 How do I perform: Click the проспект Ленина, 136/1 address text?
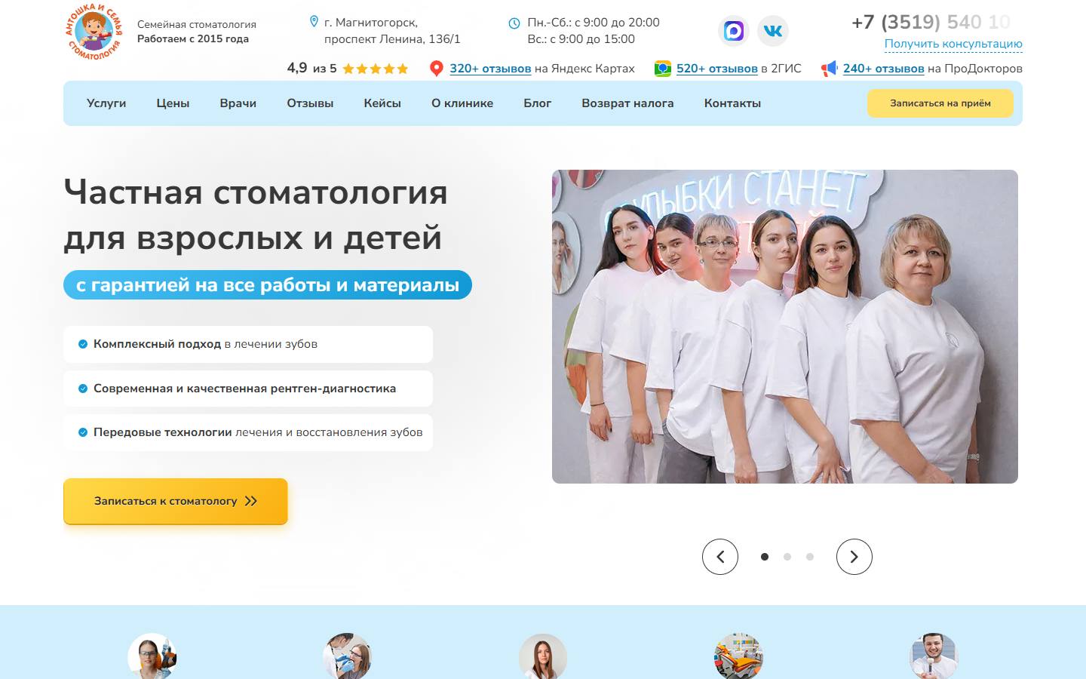click(392, 39)
